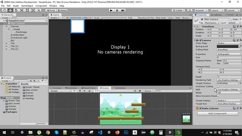This screenshot has width=242, height=136.
Task: Toggle scene audio speaker icon
Action: click(84, 91)
